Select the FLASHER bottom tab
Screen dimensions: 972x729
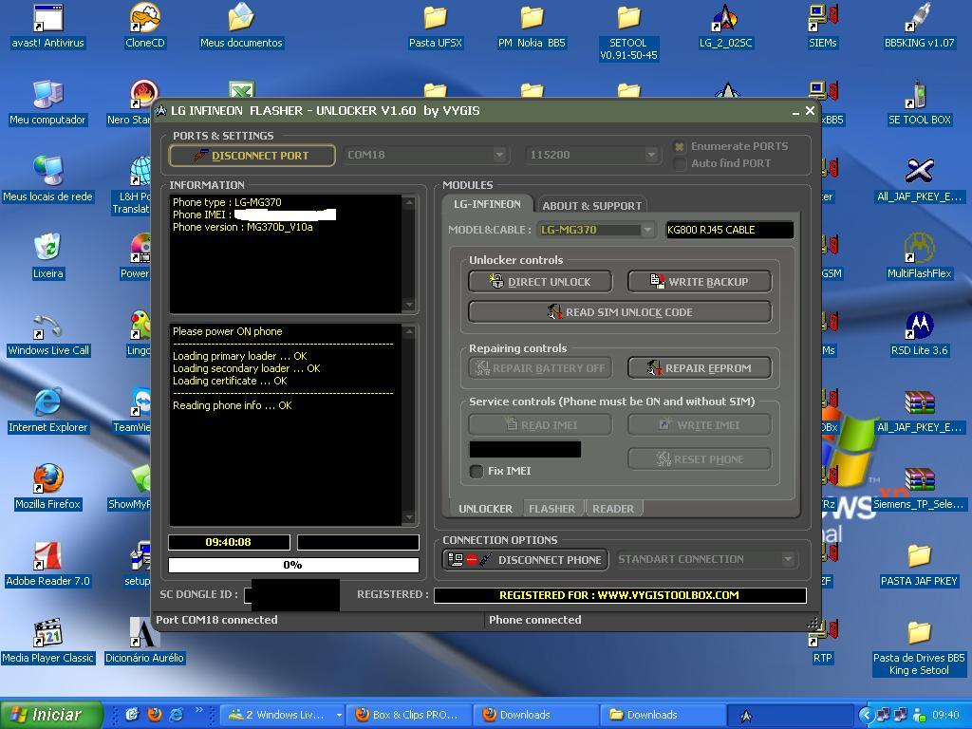pyautogui.click(x=551, y=509)
